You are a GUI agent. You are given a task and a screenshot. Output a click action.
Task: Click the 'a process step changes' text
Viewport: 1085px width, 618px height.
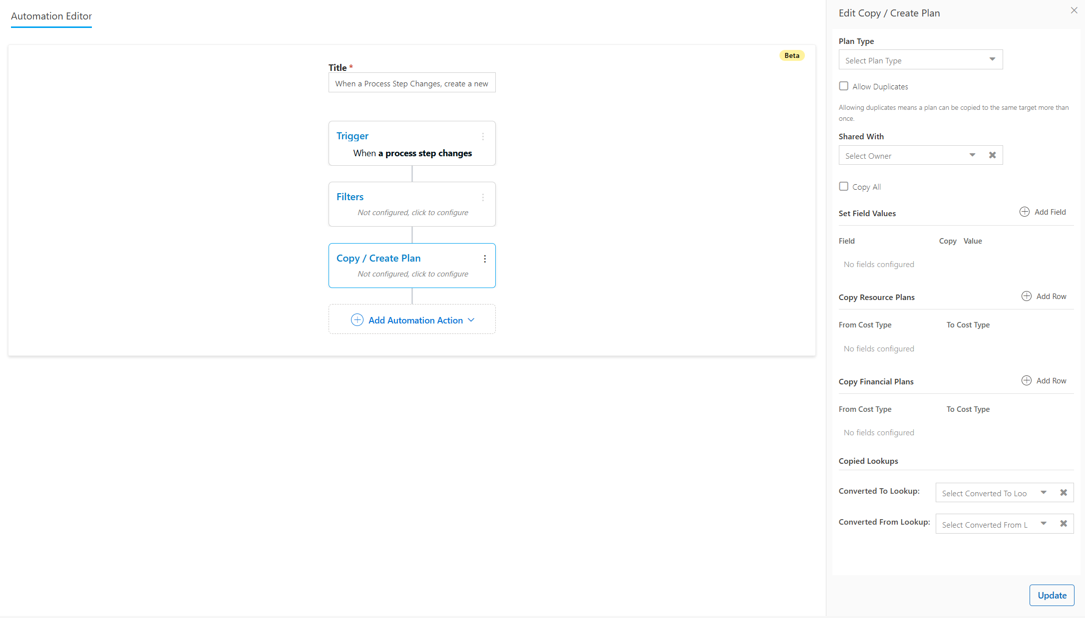[424, 153]
